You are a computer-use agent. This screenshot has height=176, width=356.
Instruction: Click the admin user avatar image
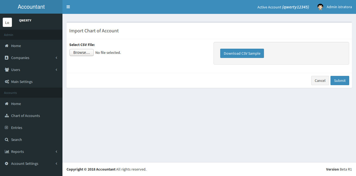[x=320, y=7]
